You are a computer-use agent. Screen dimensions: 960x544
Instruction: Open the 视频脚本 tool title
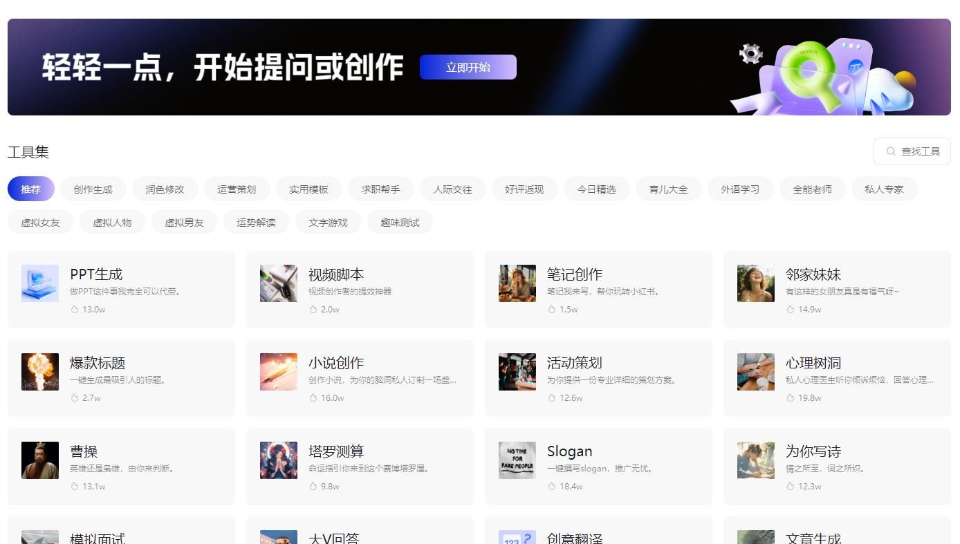click(336, 274)
